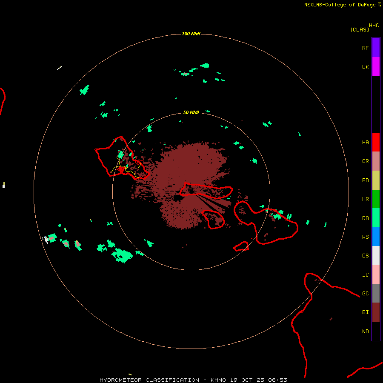Select the BD yellow legend swatch
The image size is (383, 383).
point(376,180)
